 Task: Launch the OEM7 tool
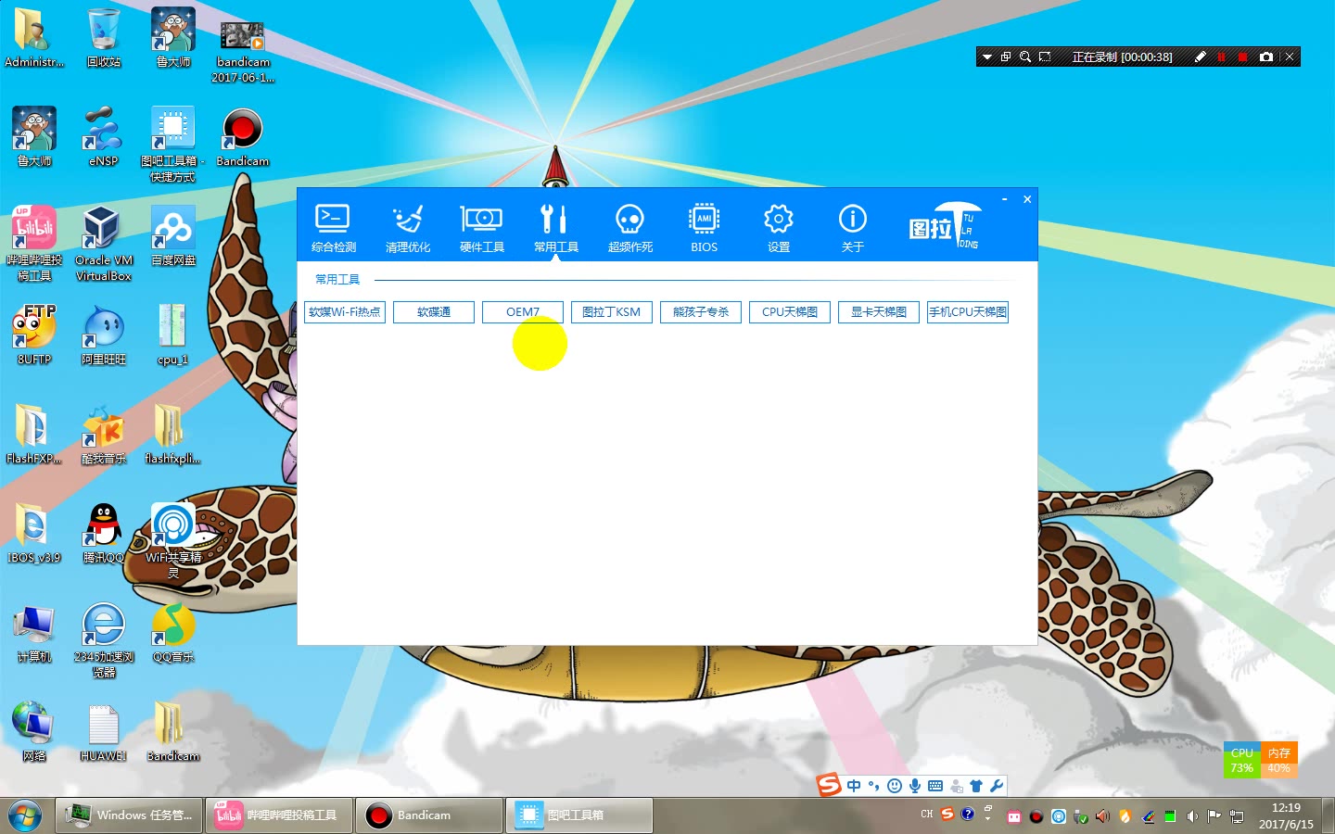(523, 312)
